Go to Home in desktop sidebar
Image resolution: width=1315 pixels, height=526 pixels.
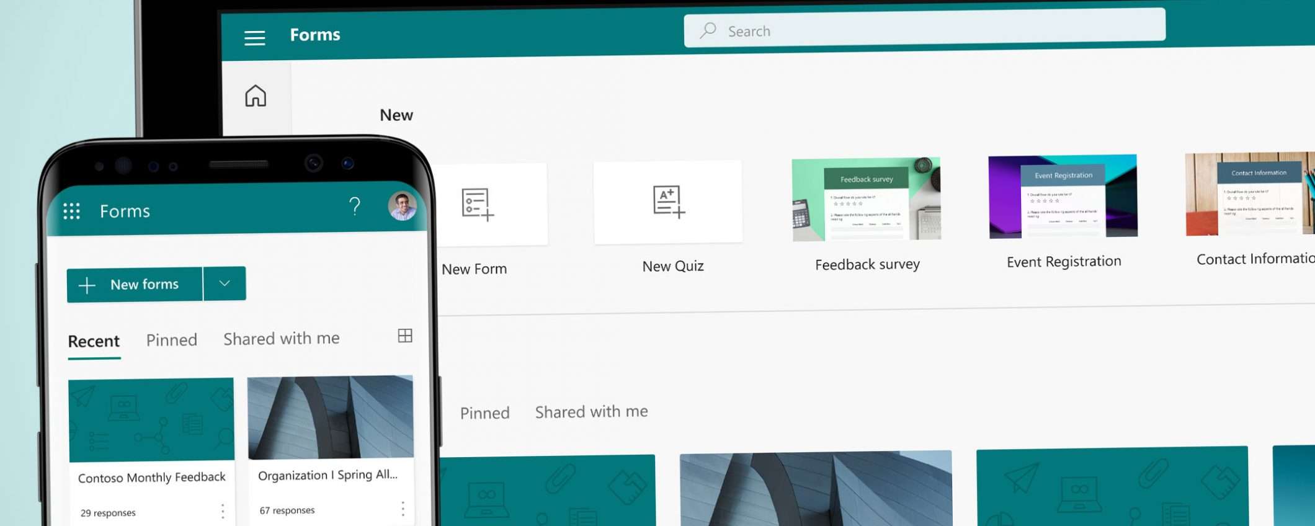click(x=256, y=96)
